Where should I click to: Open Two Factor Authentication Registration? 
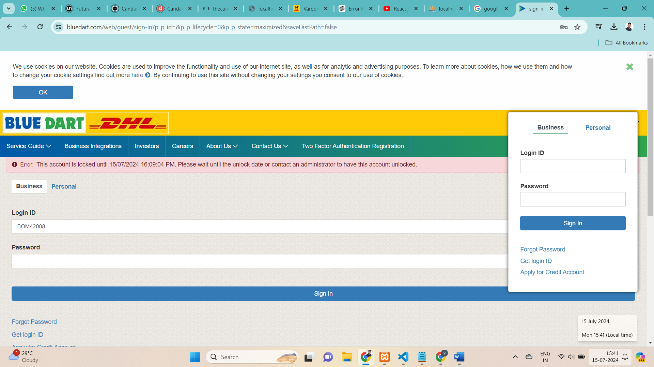tap(353, 146)
